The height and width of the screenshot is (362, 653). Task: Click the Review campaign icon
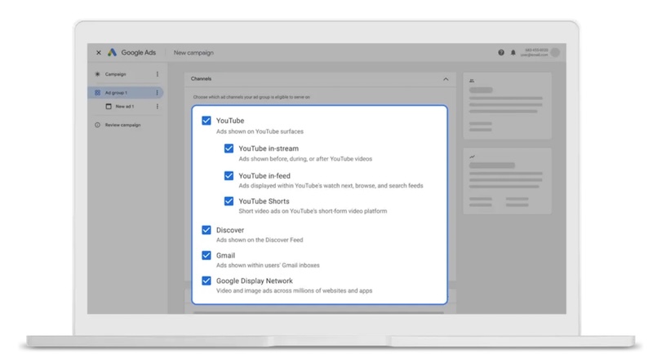click(97, 125)
